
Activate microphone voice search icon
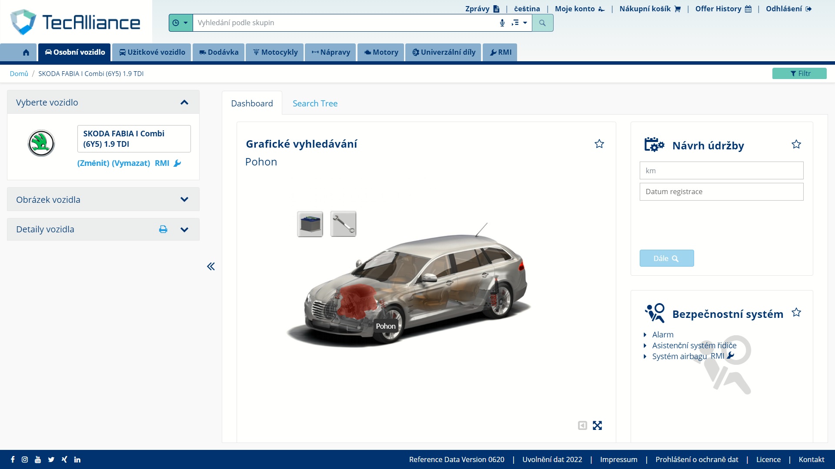pyautogui.click(x=502, y=23)
